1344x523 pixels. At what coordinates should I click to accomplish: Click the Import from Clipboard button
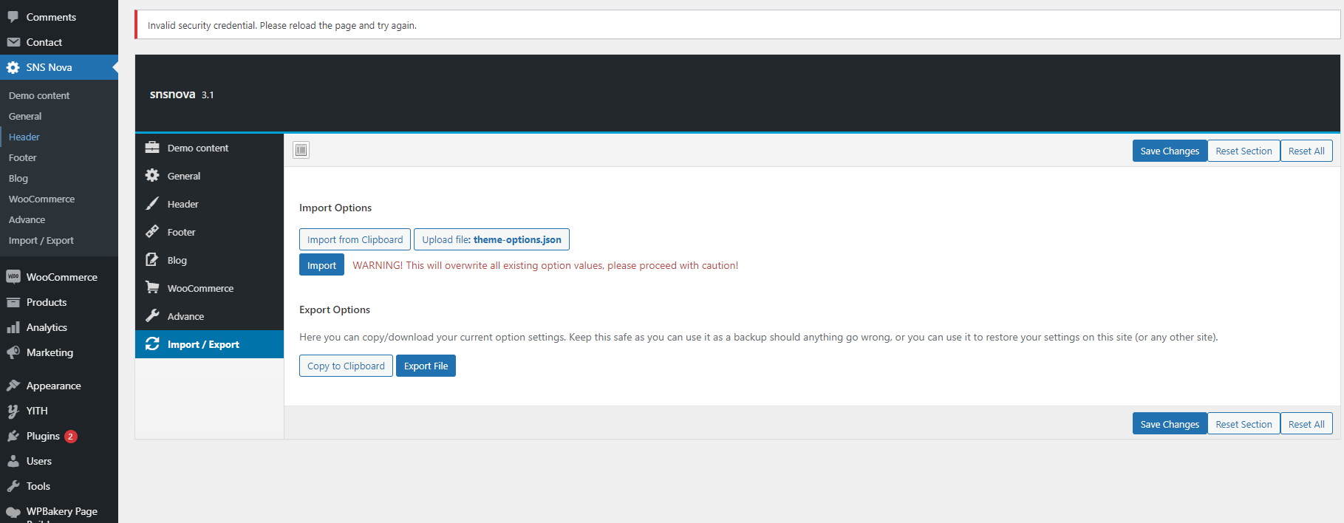pyautogui.click(x=355, y=239)
